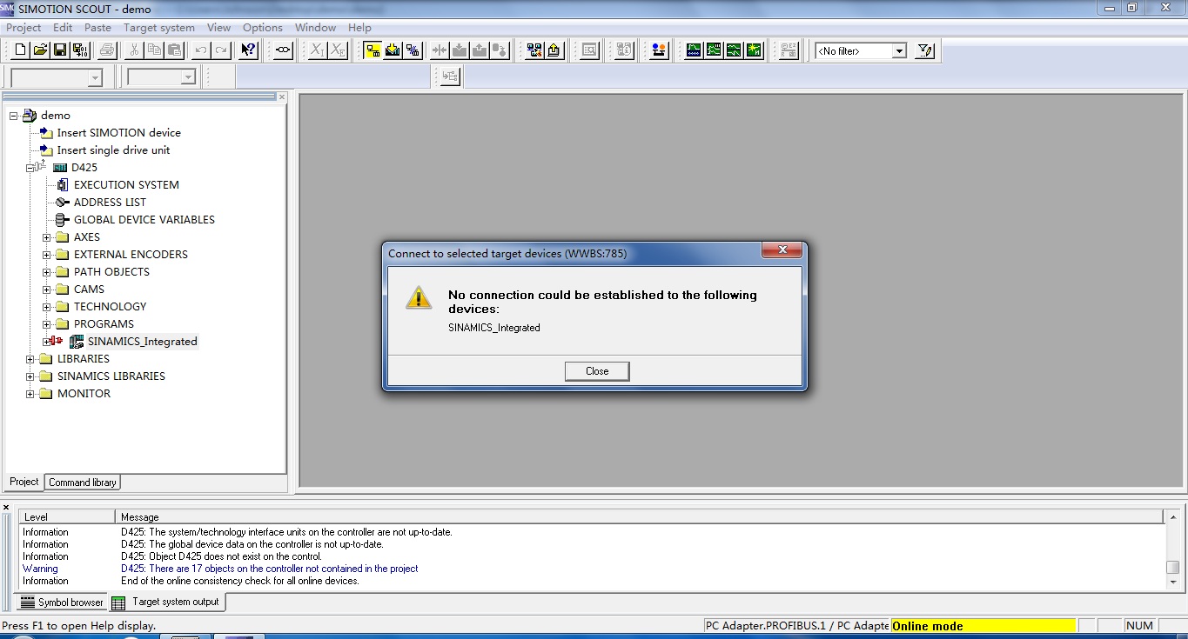Close the connection error dialog with X
The width and height of the screenshot is (1188, 639).
tap(782, 251)
